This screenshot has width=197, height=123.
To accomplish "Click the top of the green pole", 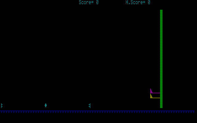I will click(161, 11).
